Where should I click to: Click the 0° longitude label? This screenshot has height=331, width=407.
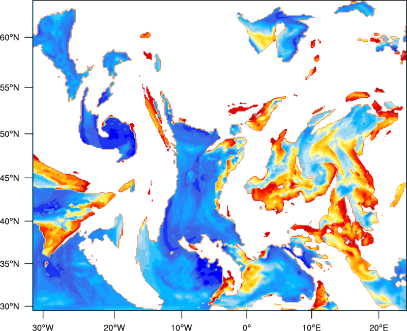(x=247, y=327)
